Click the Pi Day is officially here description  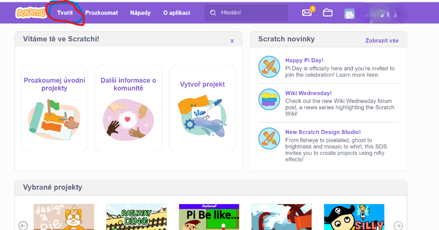click(x=340, y=72)
